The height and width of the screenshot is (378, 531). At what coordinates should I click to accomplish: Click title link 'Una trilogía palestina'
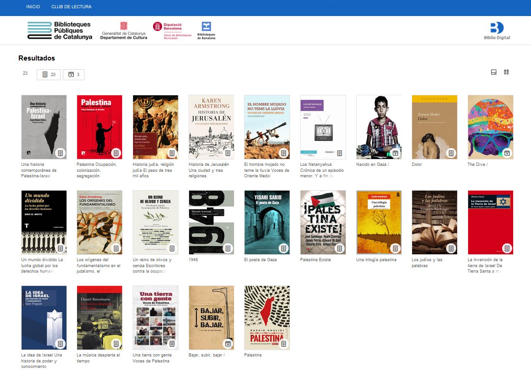click(376, 260)
